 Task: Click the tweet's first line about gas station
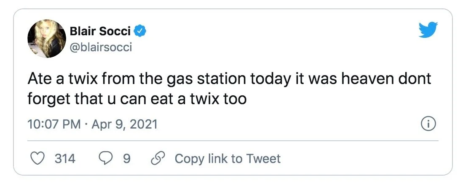coord(229,79)
